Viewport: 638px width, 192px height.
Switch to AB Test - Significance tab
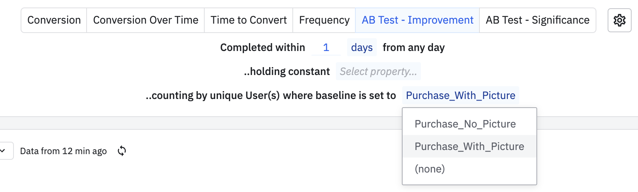pyautogui.click(x=537, y=20)
